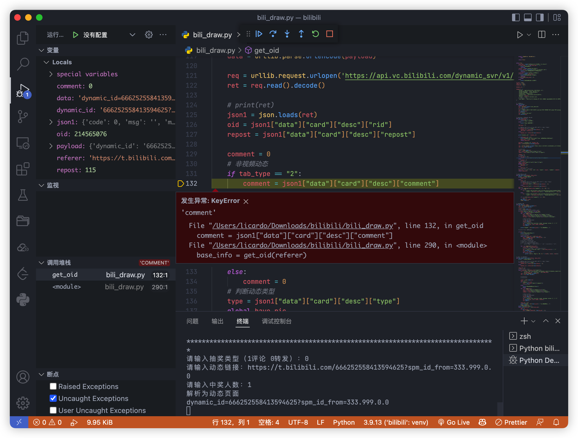Open the Run and Debug view

[23, 91]
